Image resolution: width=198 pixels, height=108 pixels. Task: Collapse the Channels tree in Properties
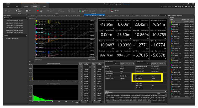coord(168,17)
